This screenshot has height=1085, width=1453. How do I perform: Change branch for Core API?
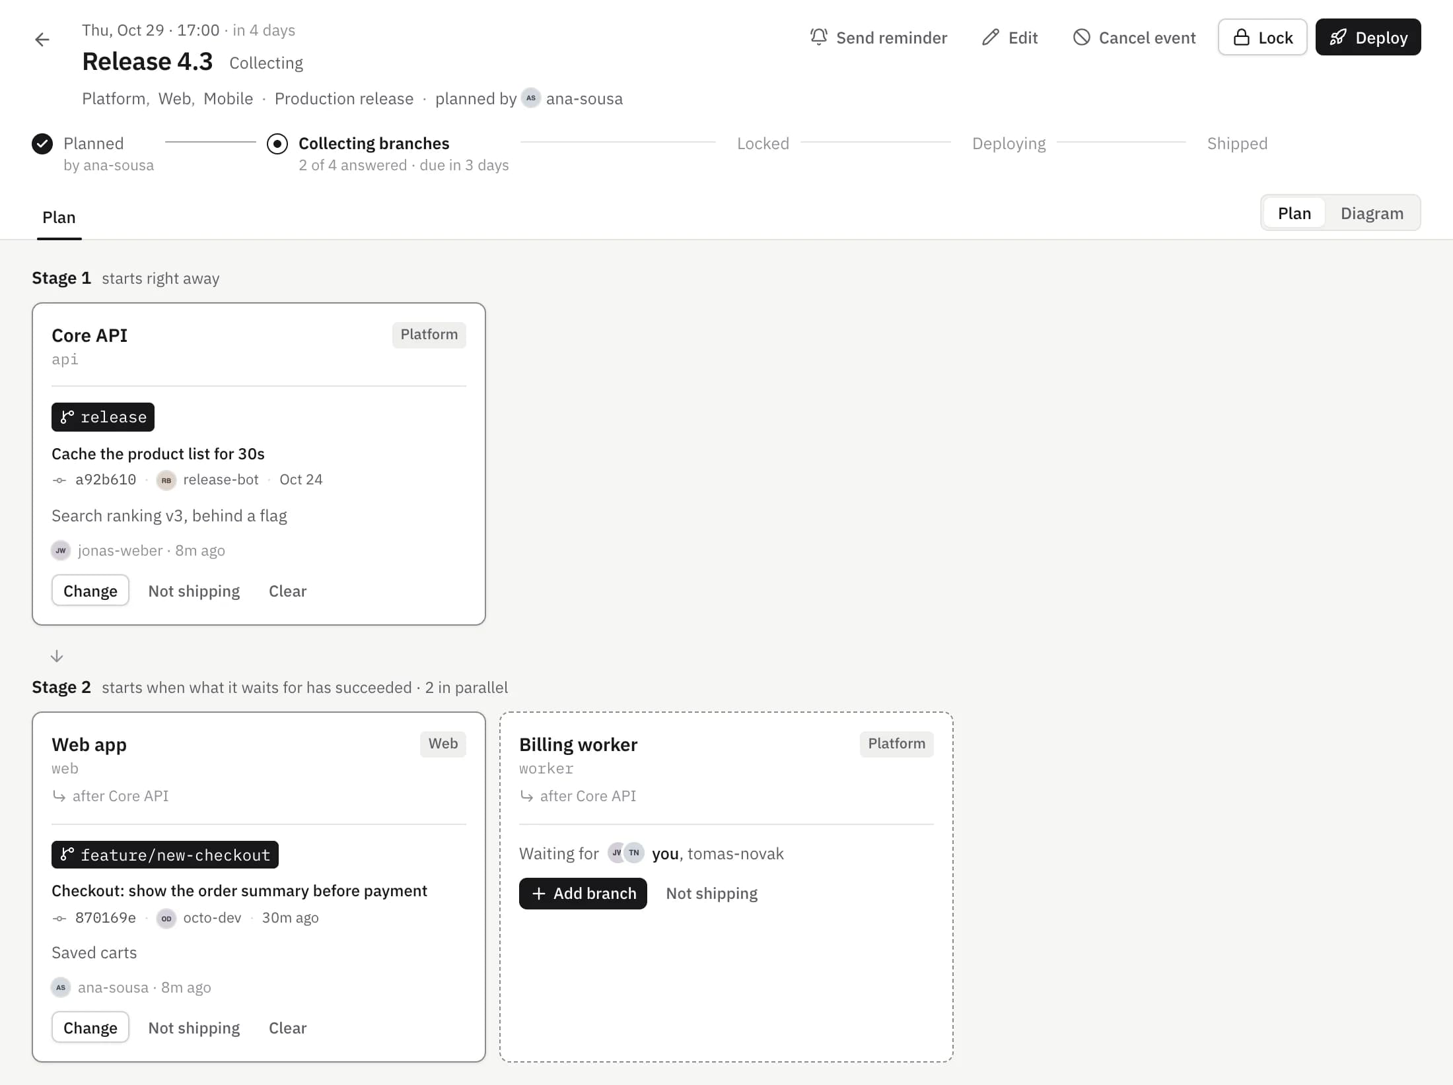click(x=90, y=591)
